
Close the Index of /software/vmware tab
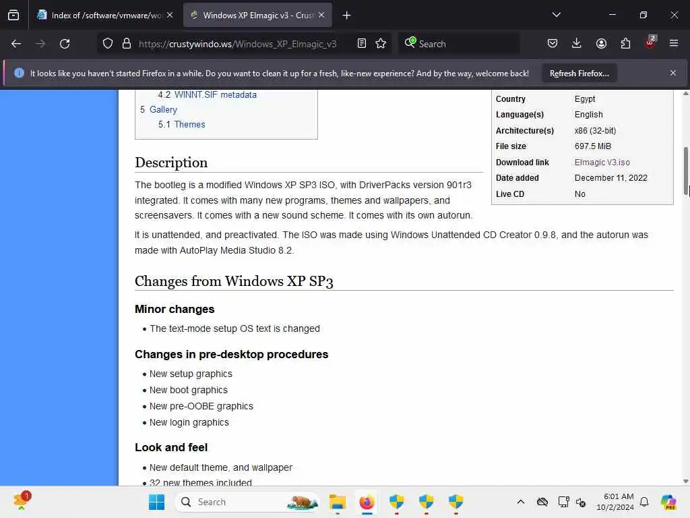coord(170,15)
